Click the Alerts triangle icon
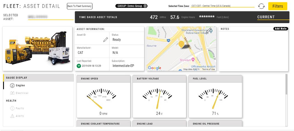 (12, 116)
